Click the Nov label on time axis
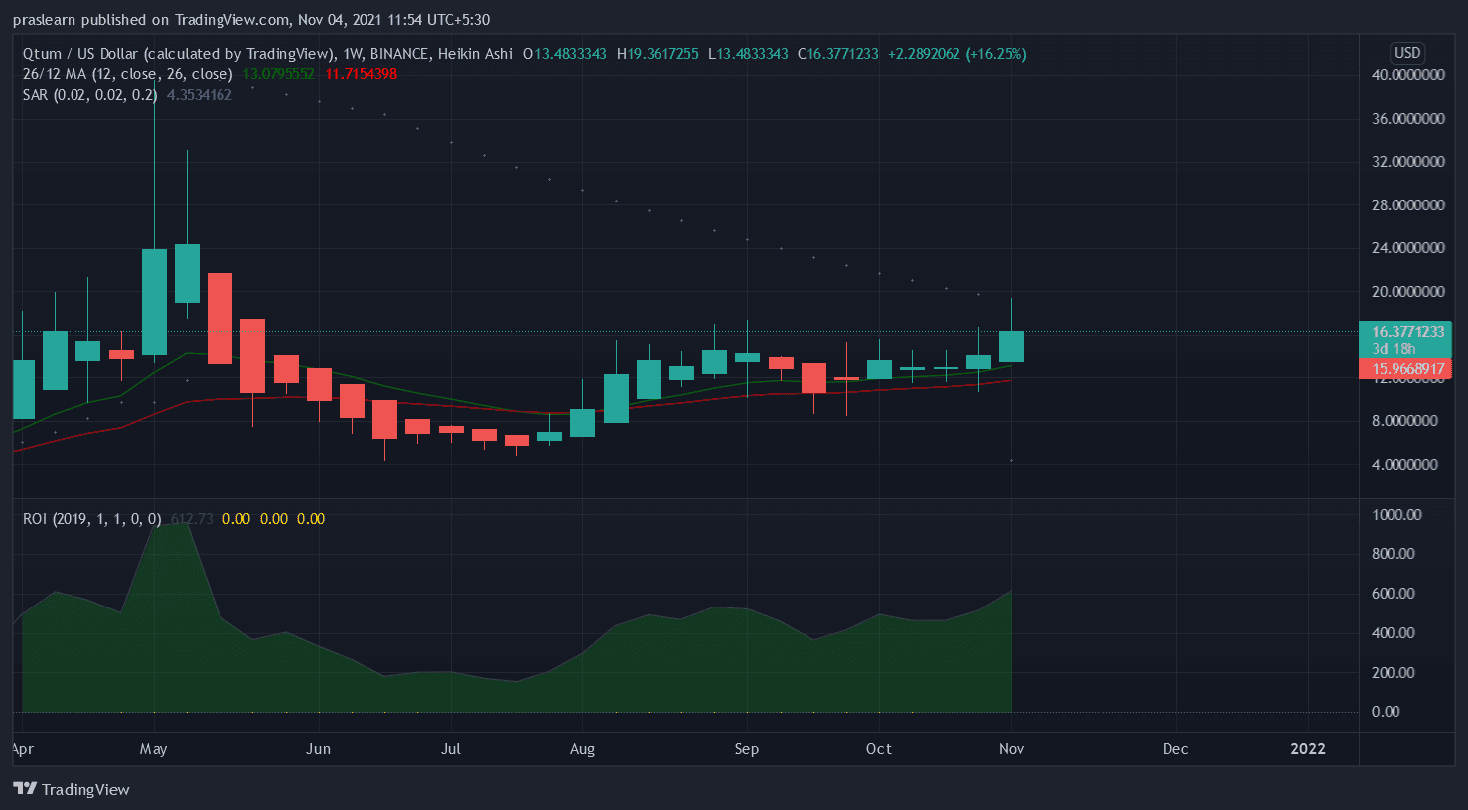The width and height of the screenshot is (1468, 810). tap(1011, 749)
